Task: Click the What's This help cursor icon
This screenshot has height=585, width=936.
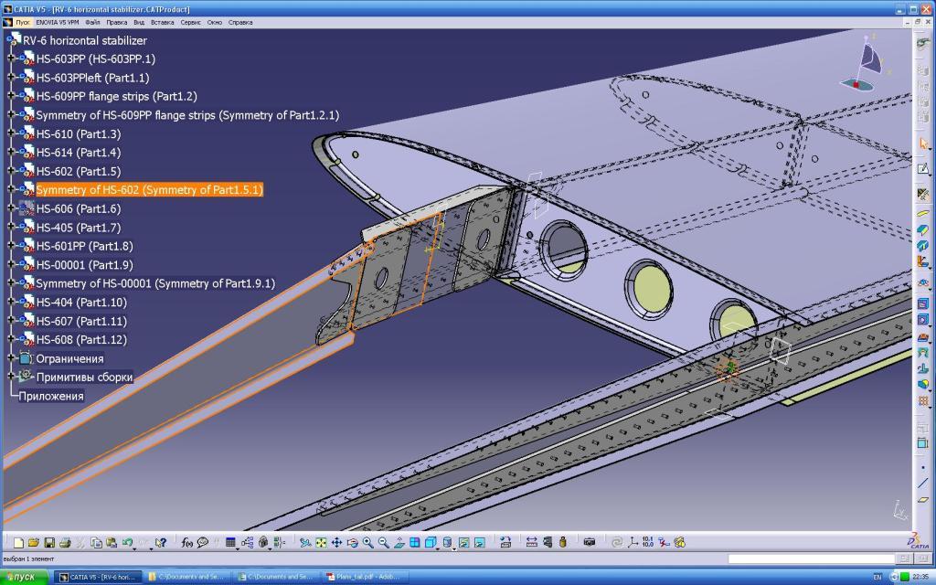Action: coord(161,543)
